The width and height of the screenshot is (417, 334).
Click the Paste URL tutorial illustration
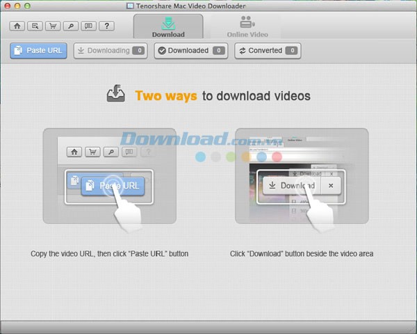coord(109,176)
